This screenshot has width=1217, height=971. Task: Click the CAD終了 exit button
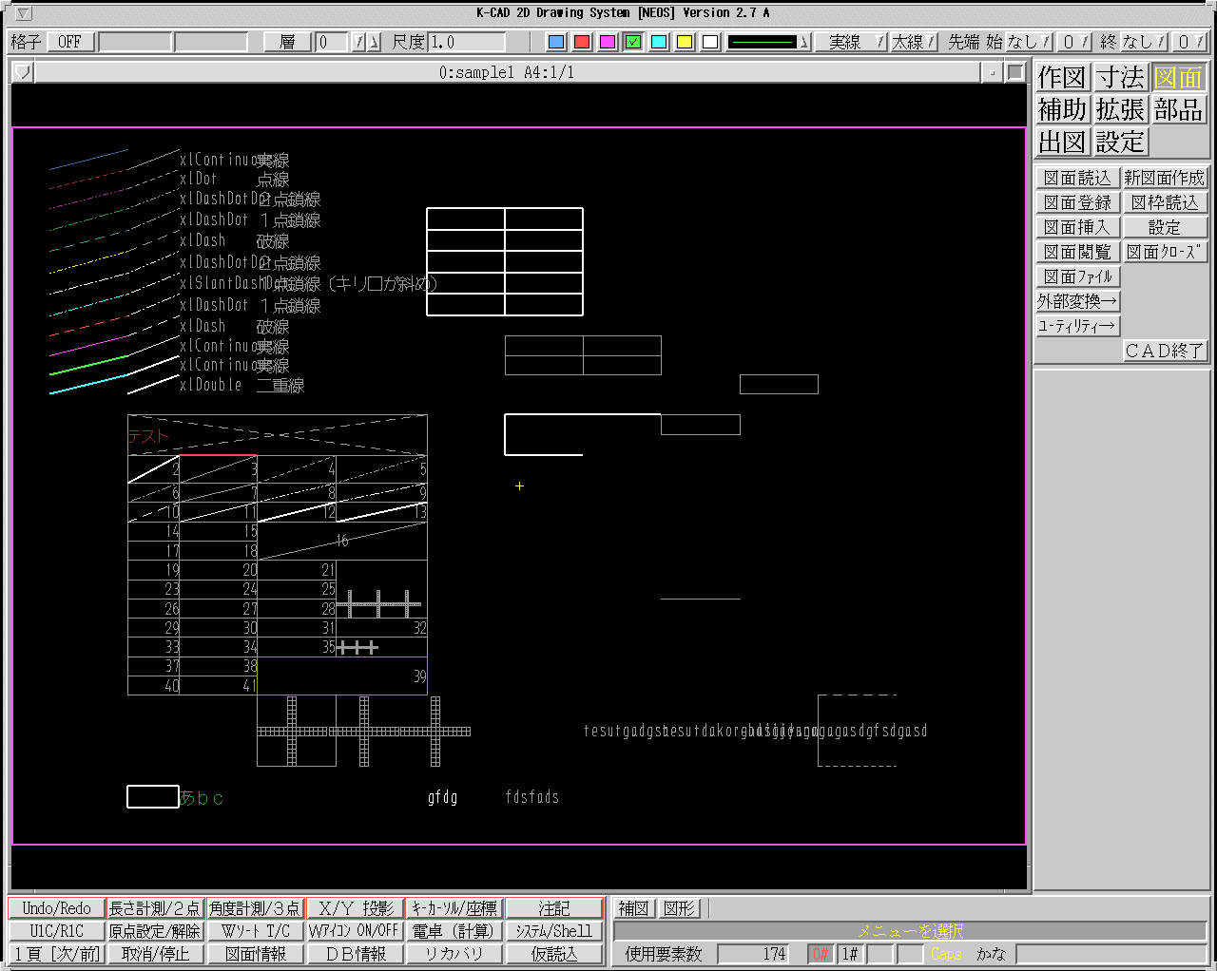click(x=1165, y=351)
